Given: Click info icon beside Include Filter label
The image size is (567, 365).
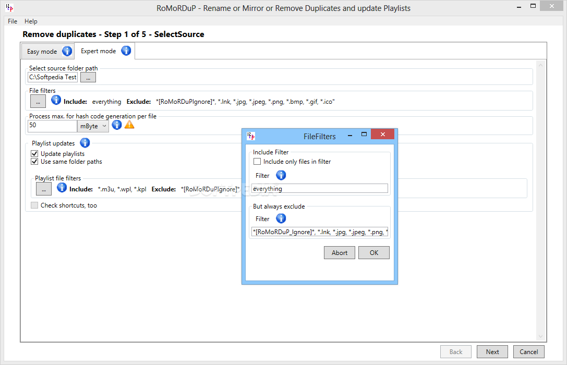Looking at the screenshot, I should [x=281, y=175].
